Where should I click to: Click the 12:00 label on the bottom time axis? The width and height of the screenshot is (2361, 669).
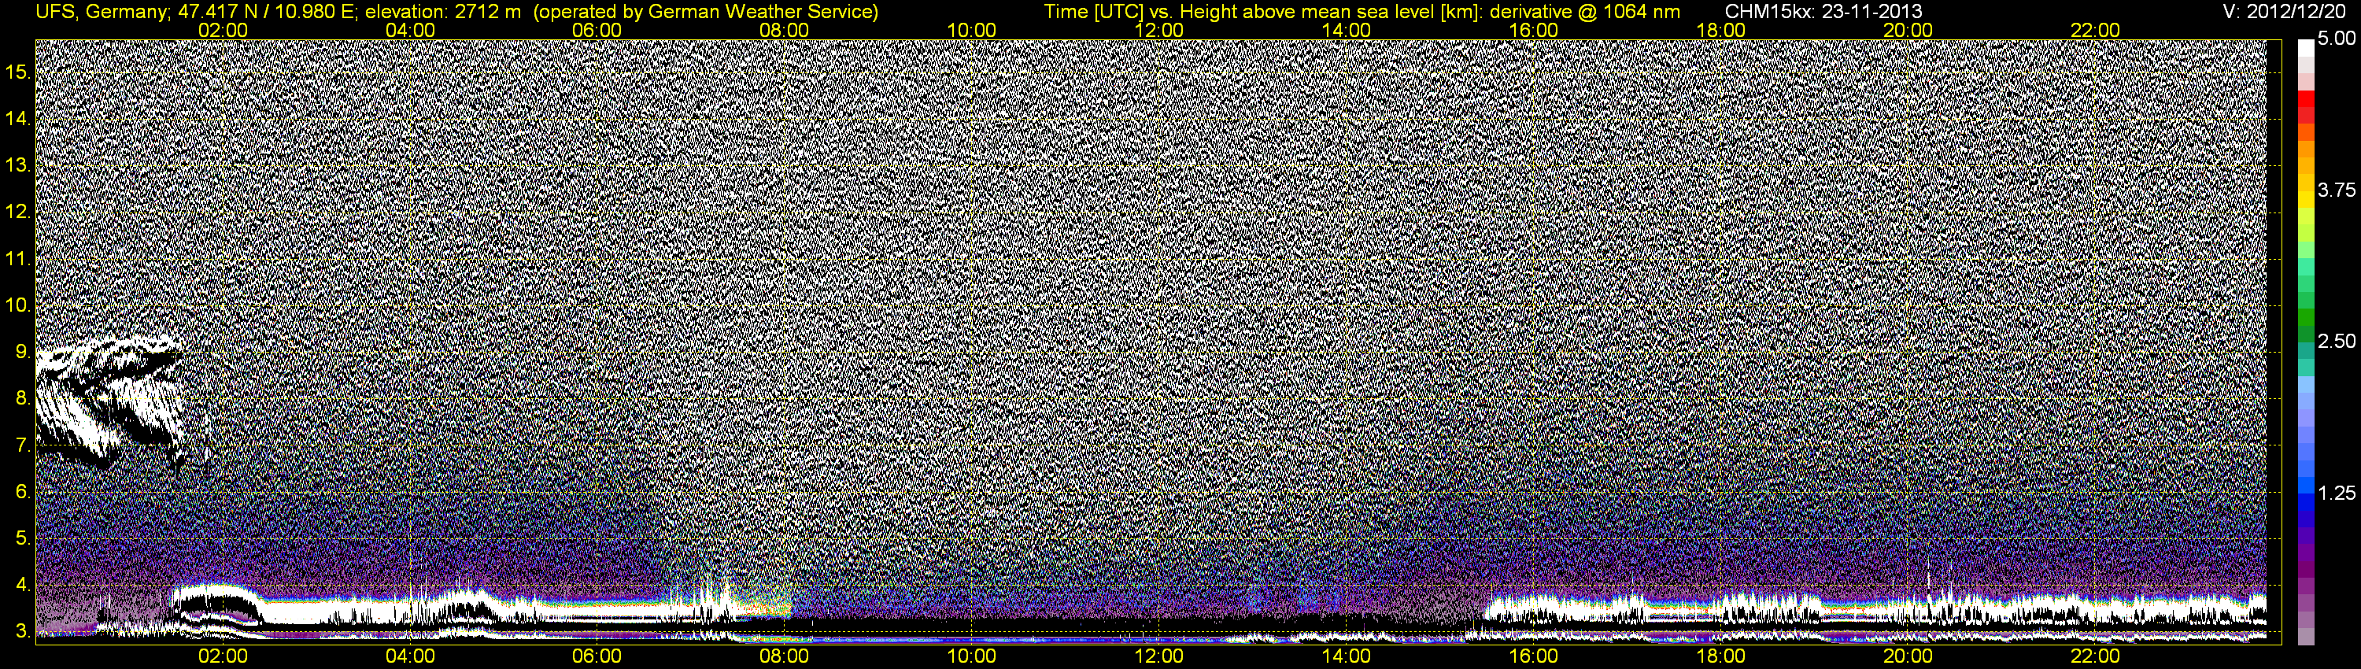pos(1158,656)
